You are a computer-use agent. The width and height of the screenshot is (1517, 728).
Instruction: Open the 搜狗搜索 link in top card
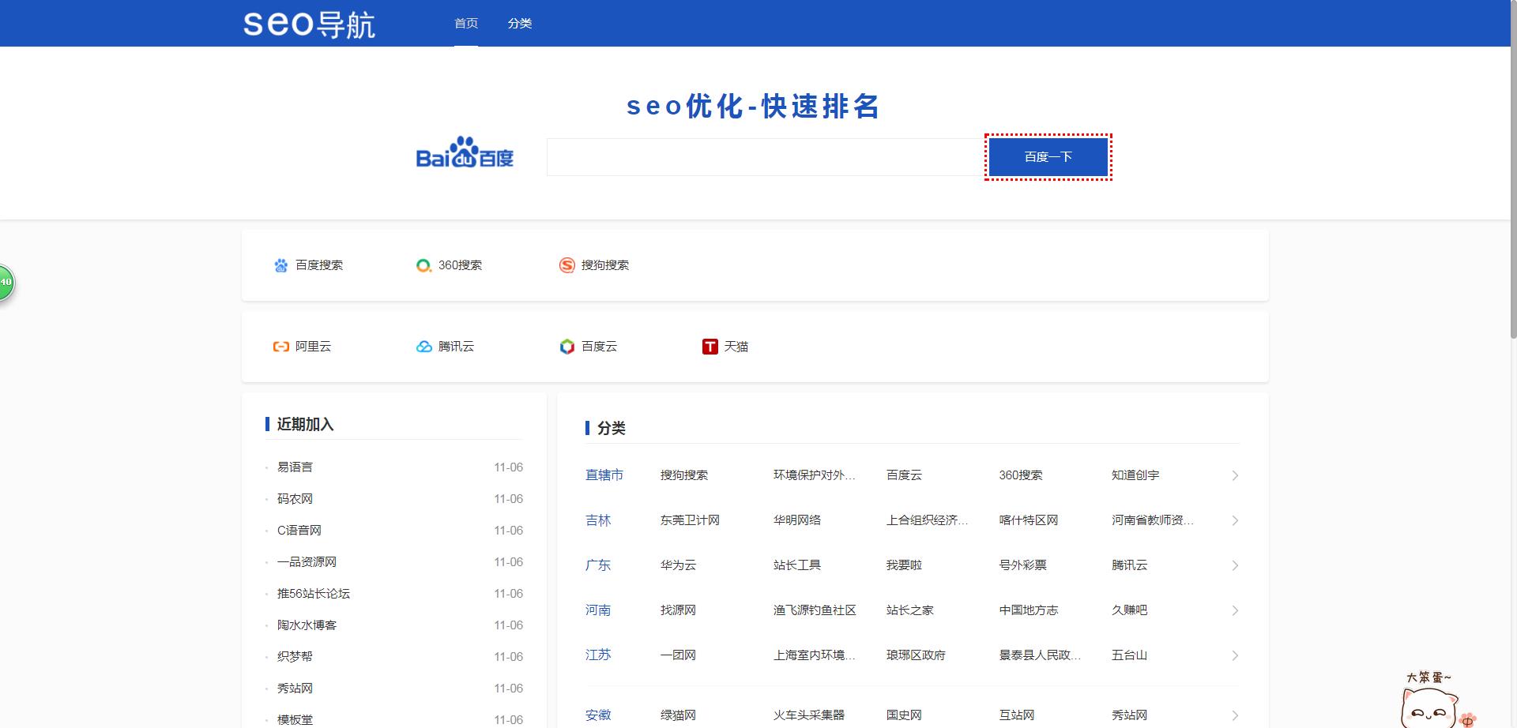[605, 265]
